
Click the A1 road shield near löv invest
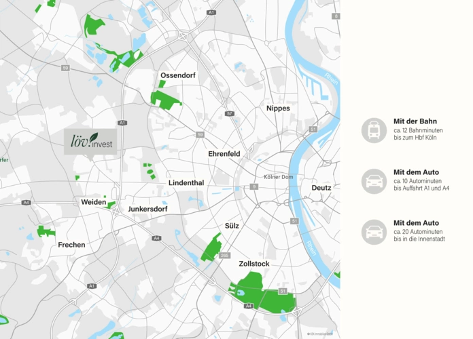tap(122, 123)
